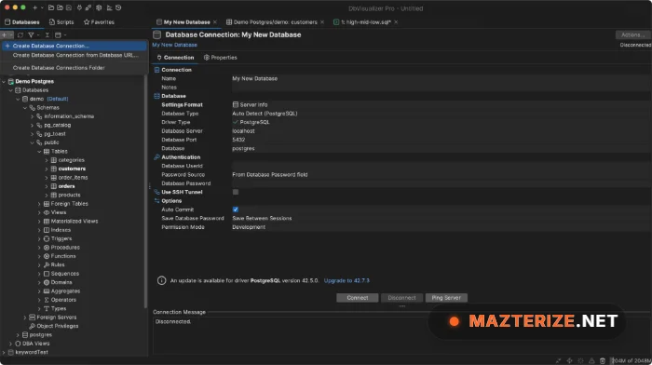
Task: Switch to the Scripts sidebar tab
Action: tap(61, 22)
